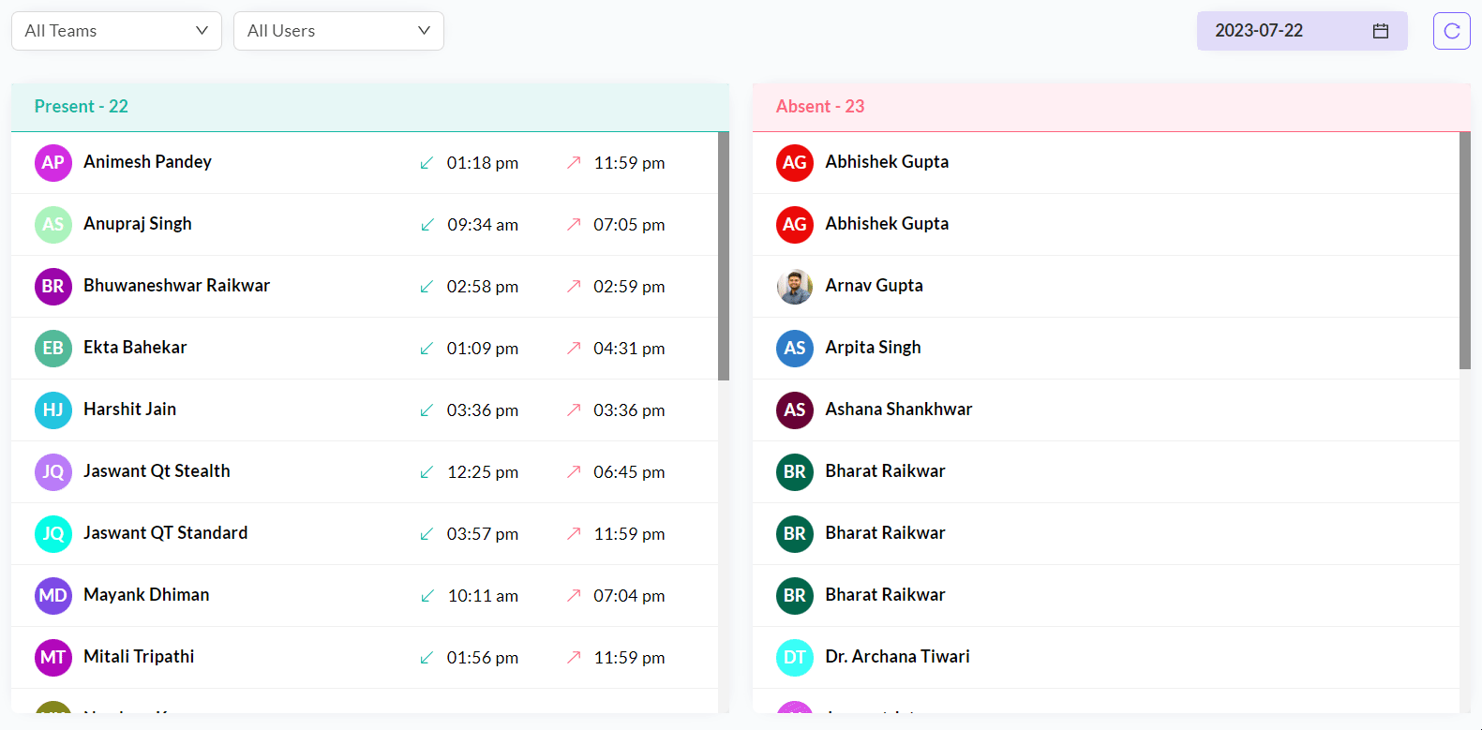Viewport: 1482px width, 730px height.
Task: Select Dr. Archana Tiwari name
Action: pyautogui.click(x=897, y=656)
